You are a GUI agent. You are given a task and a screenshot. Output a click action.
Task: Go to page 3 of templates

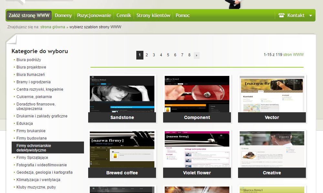click(x=154, y=55)
